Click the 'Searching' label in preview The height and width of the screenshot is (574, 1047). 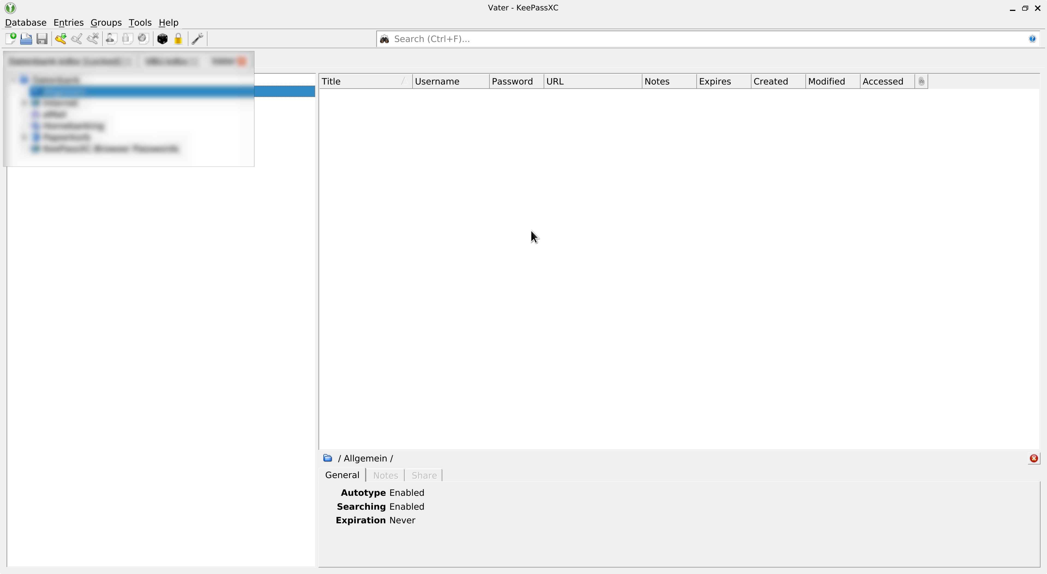(x=361, y=507)
